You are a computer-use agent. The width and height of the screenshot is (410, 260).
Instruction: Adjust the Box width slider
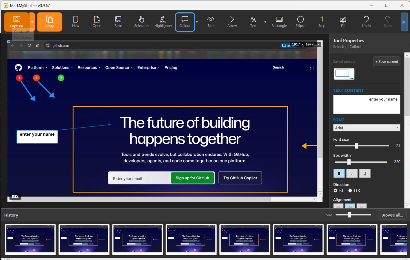[x=349, y=162]
